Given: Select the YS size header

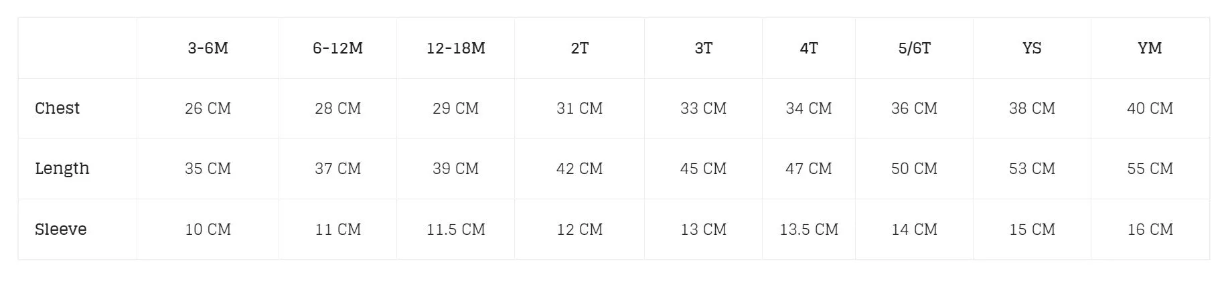Looking at the screenshot, I should (x=1032, y=48).
